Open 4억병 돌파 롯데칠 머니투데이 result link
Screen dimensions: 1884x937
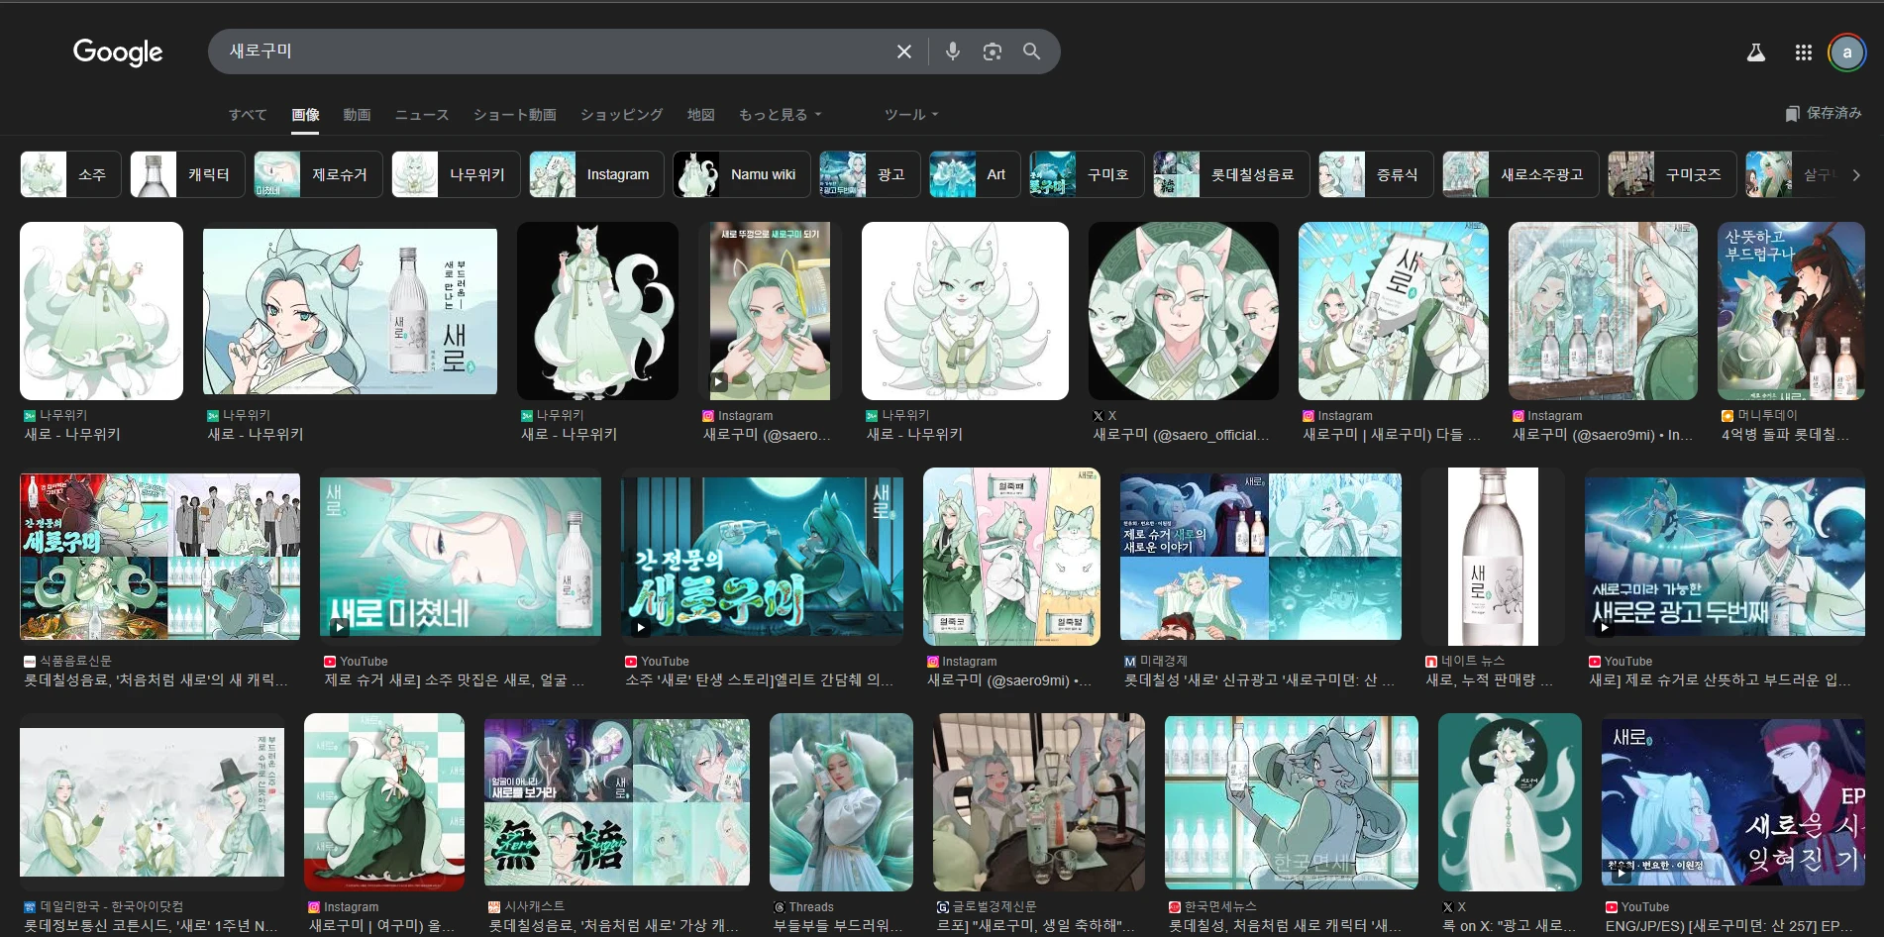pos(1785,435)
